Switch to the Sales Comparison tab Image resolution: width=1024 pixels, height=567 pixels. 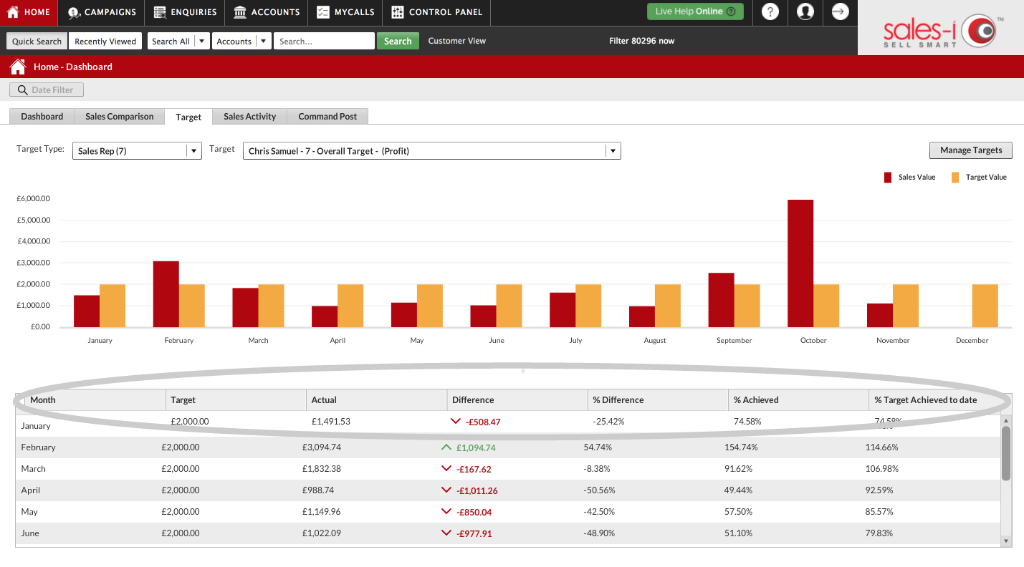[x=120, y=116]
